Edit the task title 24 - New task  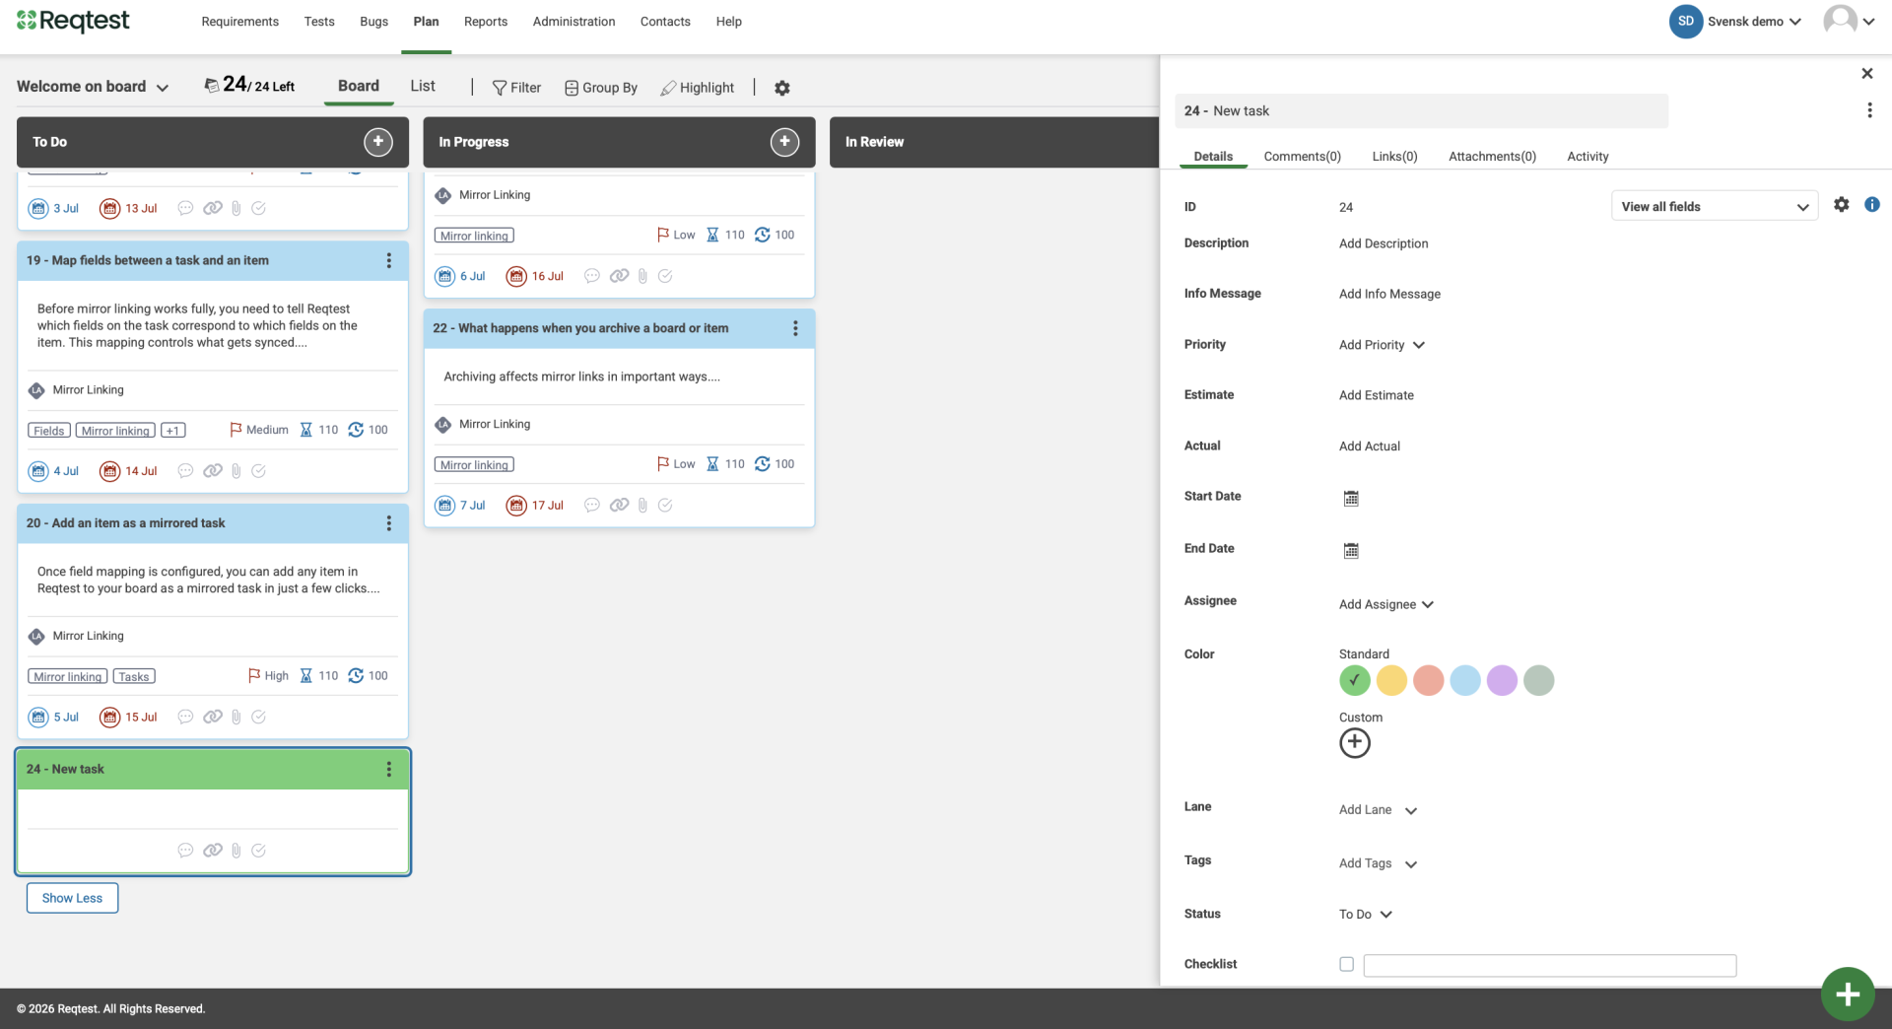pyautogui.click(x=1421, y=110)
